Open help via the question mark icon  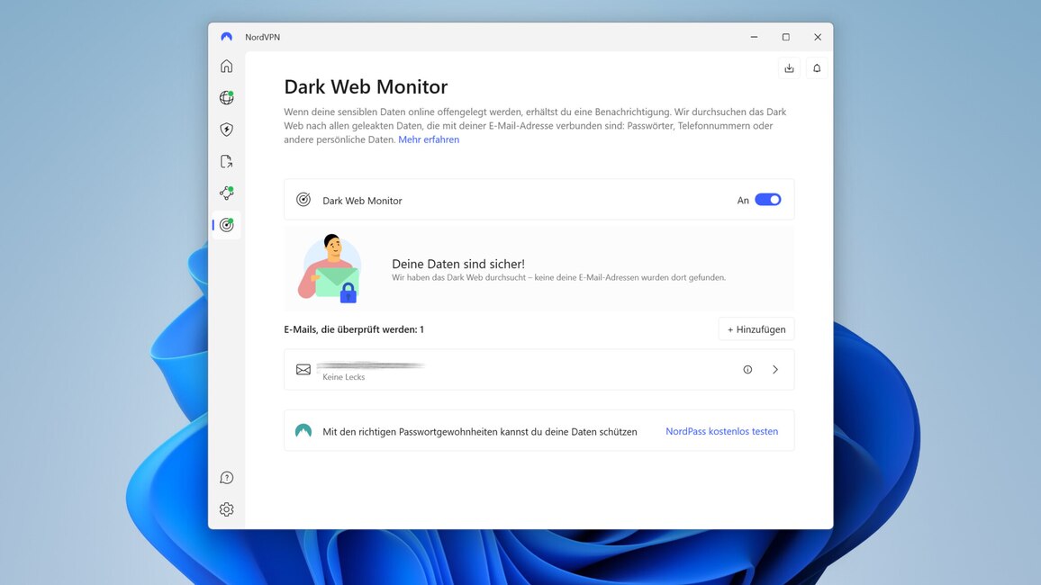tap(226, 477)
